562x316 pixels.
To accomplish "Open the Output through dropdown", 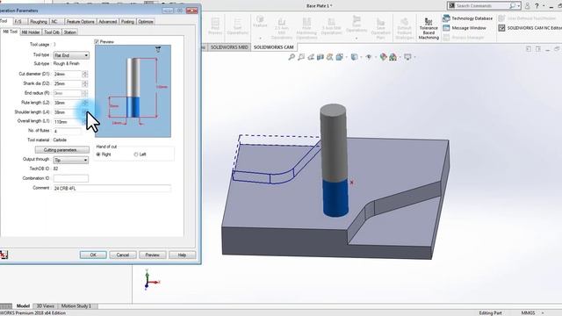I will click(x=71, y=160).
